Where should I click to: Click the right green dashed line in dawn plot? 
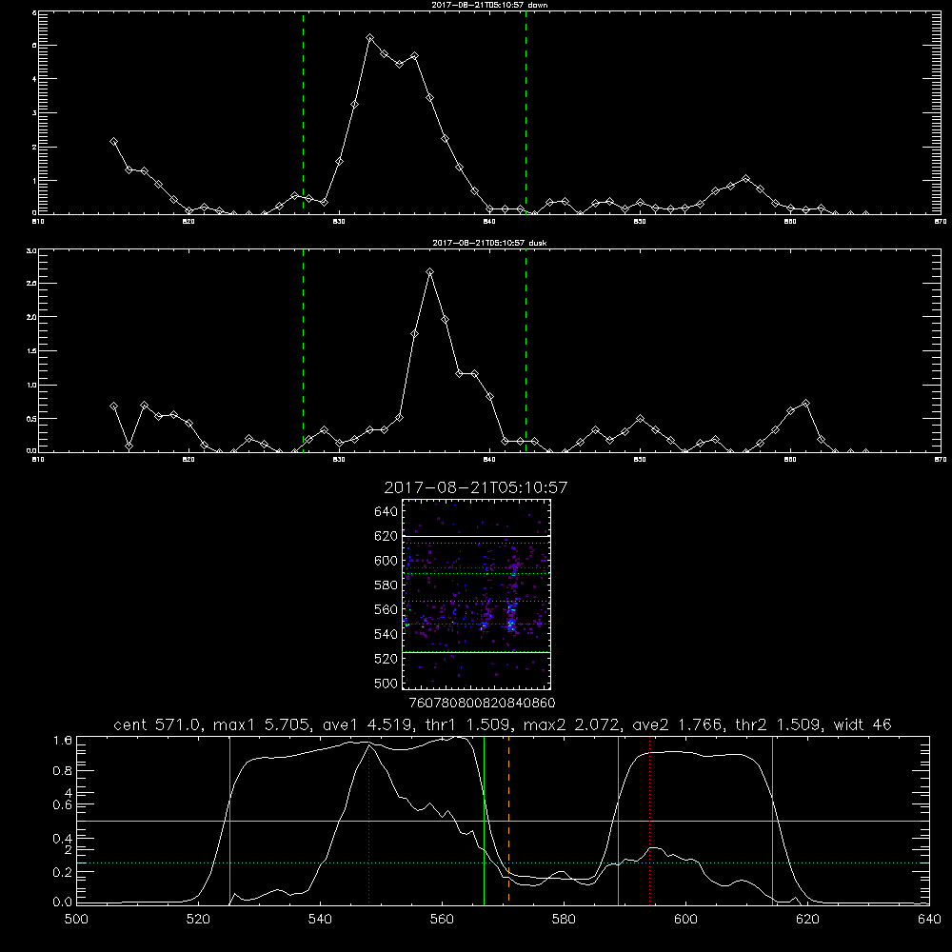point(526,112)
